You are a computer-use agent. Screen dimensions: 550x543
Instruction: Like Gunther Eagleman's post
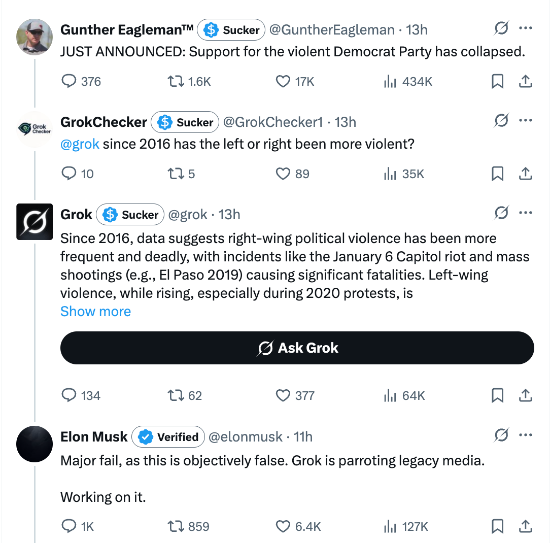point(283,81)
